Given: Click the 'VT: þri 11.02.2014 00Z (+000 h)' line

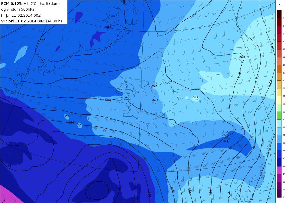Looking at the screenshot, I should point(32,21).
